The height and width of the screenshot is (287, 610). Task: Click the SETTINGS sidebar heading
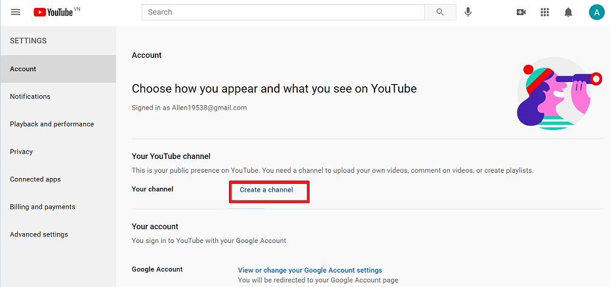[28, 41]
